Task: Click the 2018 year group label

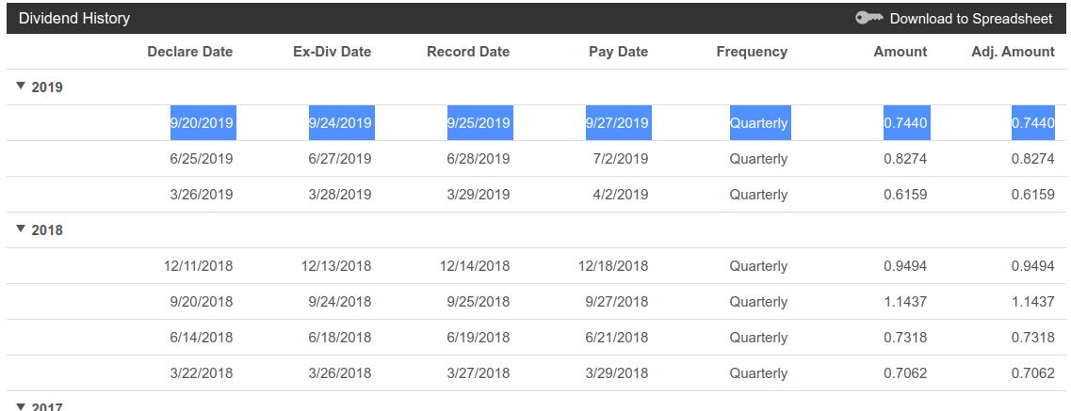Action: pyautogui.click(x=47, y=230)
